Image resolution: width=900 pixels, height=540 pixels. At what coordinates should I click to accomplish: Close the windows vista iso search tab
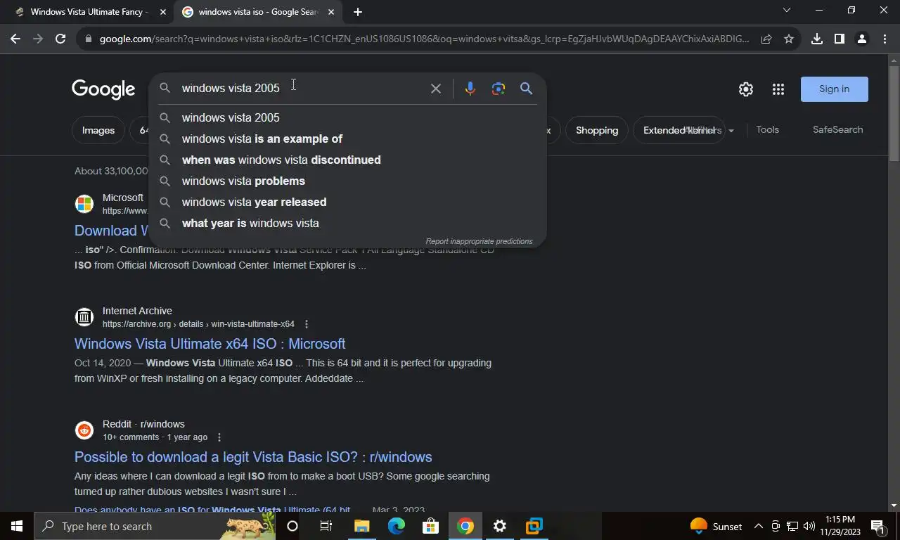click(331, 12)
